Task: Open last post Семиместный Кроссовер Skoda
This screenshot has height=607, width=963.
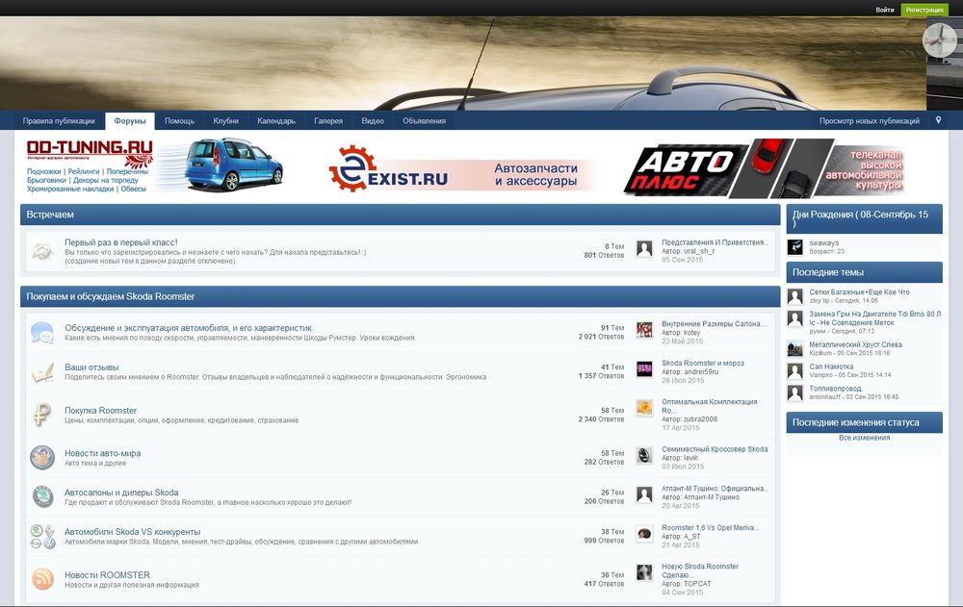Action: (x=715, y=449)
